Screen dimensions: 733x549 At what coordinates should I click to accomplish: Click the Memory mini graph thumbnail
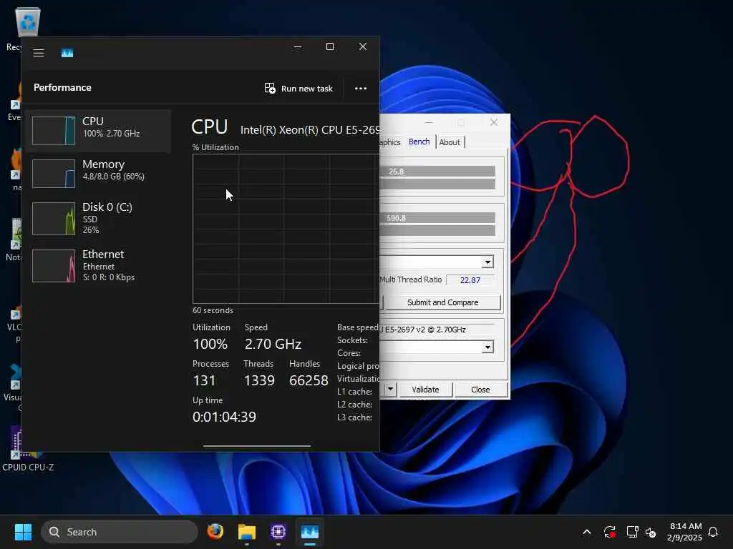(53, 174)
